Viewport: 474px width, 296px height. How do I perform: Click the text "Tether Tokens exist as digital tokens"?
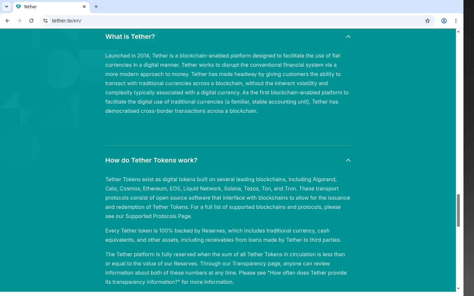click(x=150, y=179)
